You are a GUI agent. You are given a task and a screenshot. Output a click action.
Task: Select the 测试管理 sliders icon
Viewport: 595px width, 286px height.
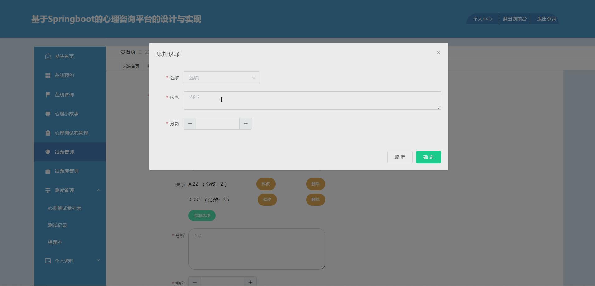48,190
